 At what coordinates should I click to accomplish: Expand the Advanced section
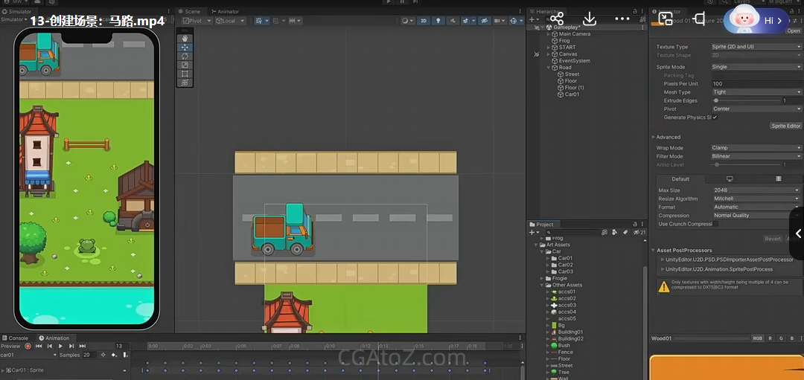[668, 137]
